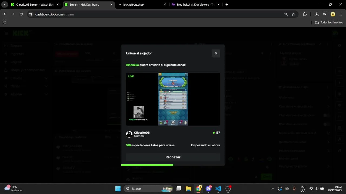346x194 pixels.
Task: Toggle Chat de solo suscriptores switch
Action: 327,115
